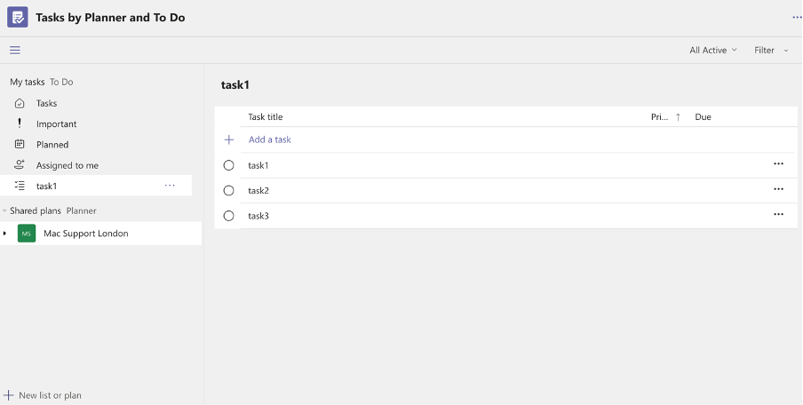Open the Filter dropdown

click(770, 51)
